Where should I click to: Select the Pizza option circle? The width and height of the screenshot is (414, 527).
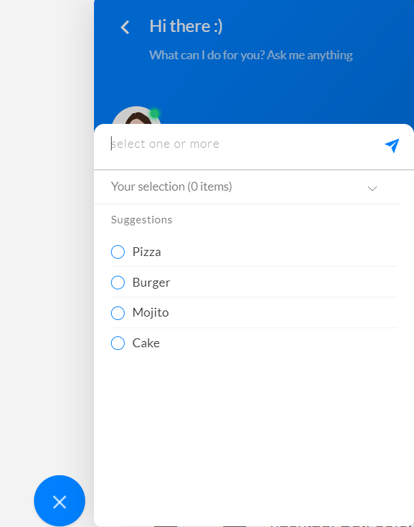click(x=118, y=252)
